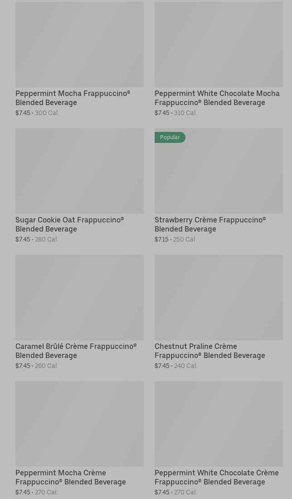Open the Peppermint Mocha Frappuccino product image
This screenshot has height=499, width=292.
point(79,44)
